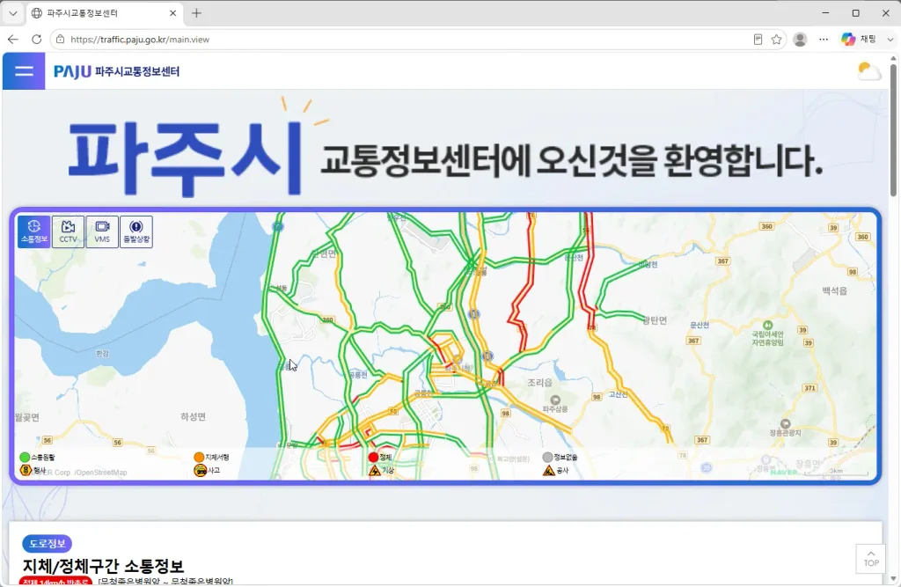Viewport: 901px width, 587px height.
Task: Click the 하성면 map label
Action: 193,417
